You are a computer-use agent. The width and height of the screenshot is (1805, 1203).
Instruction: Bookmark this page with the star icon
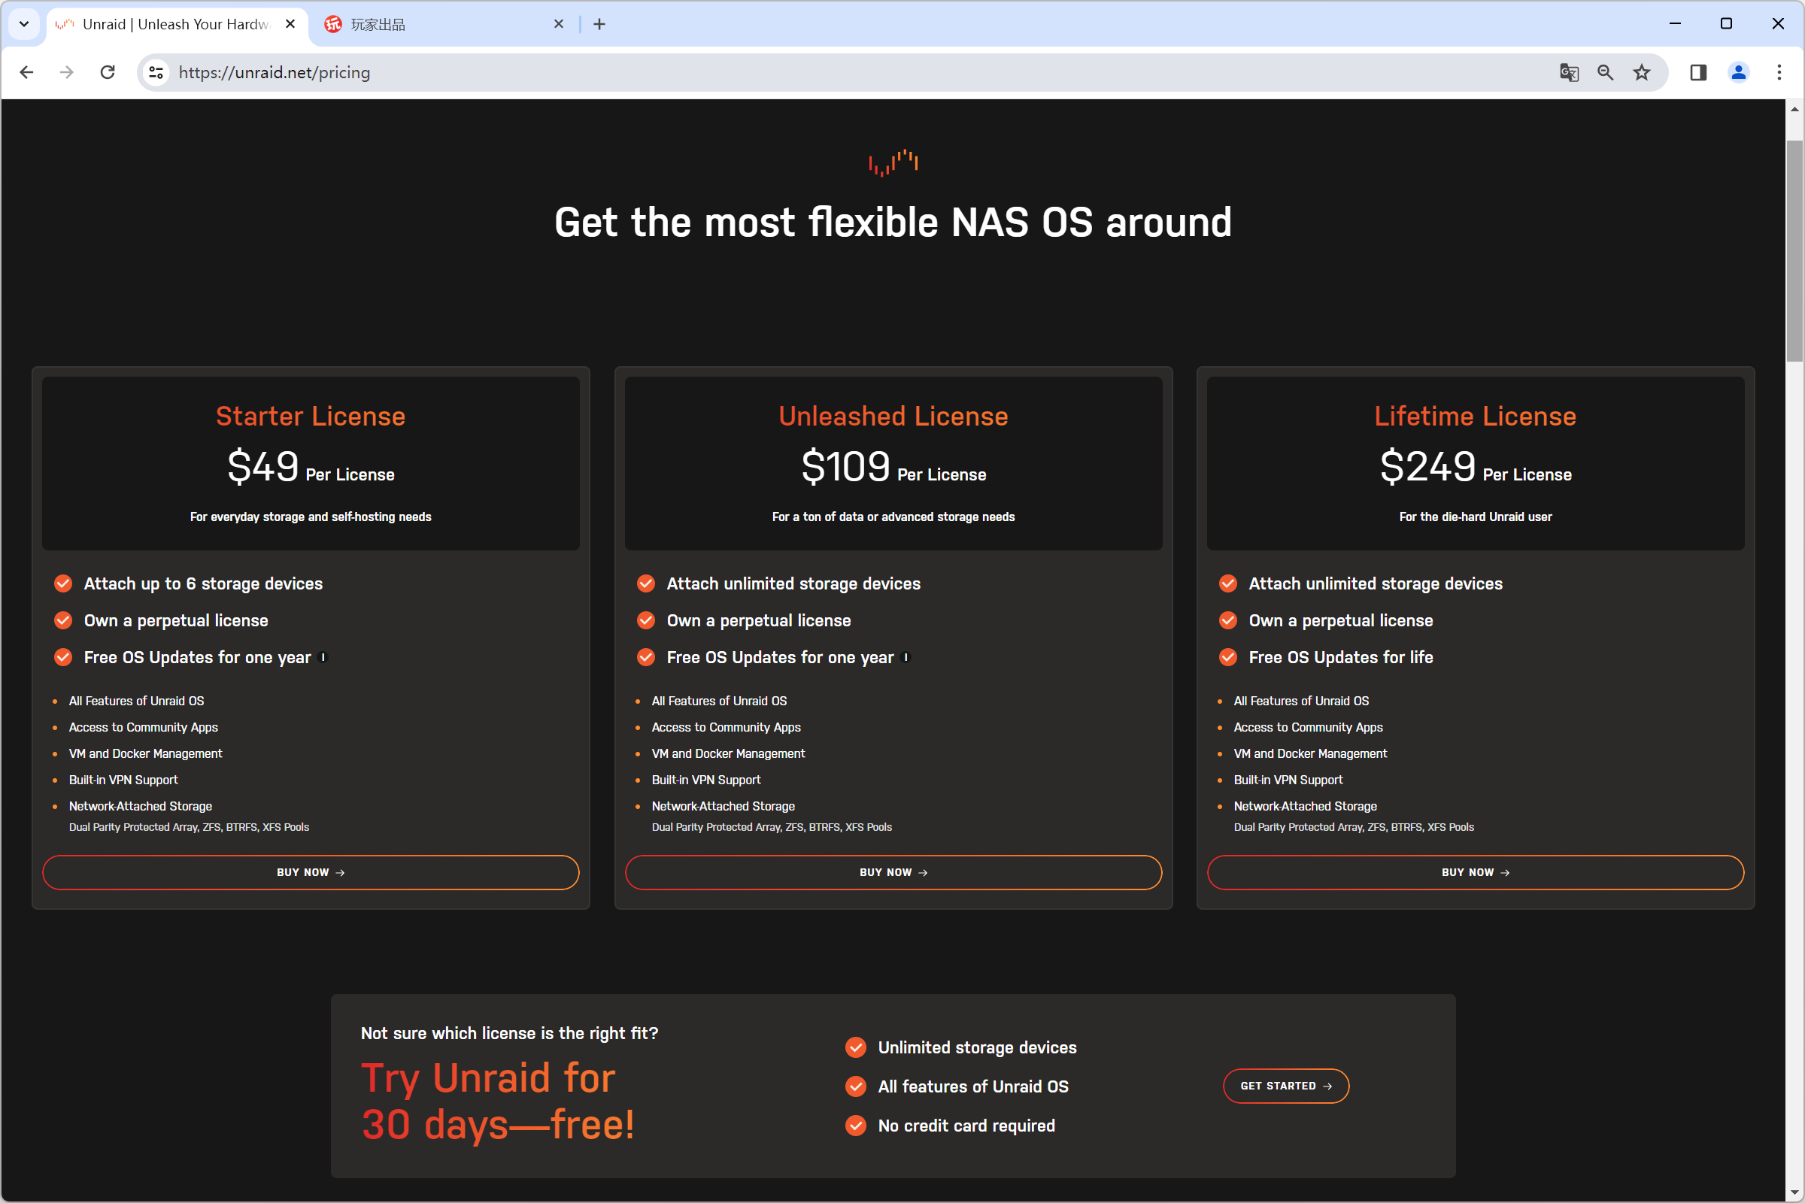(x=1641, y=72)
